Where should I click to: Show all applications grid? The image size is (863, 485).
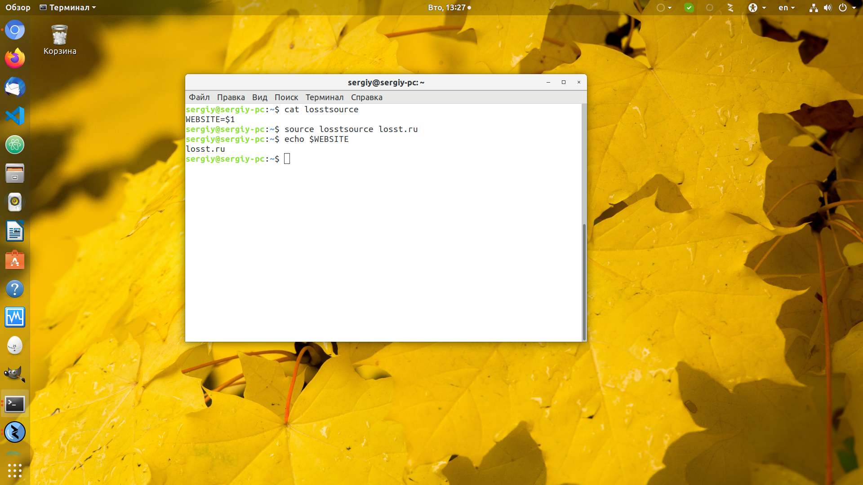[x=15, y=470]
